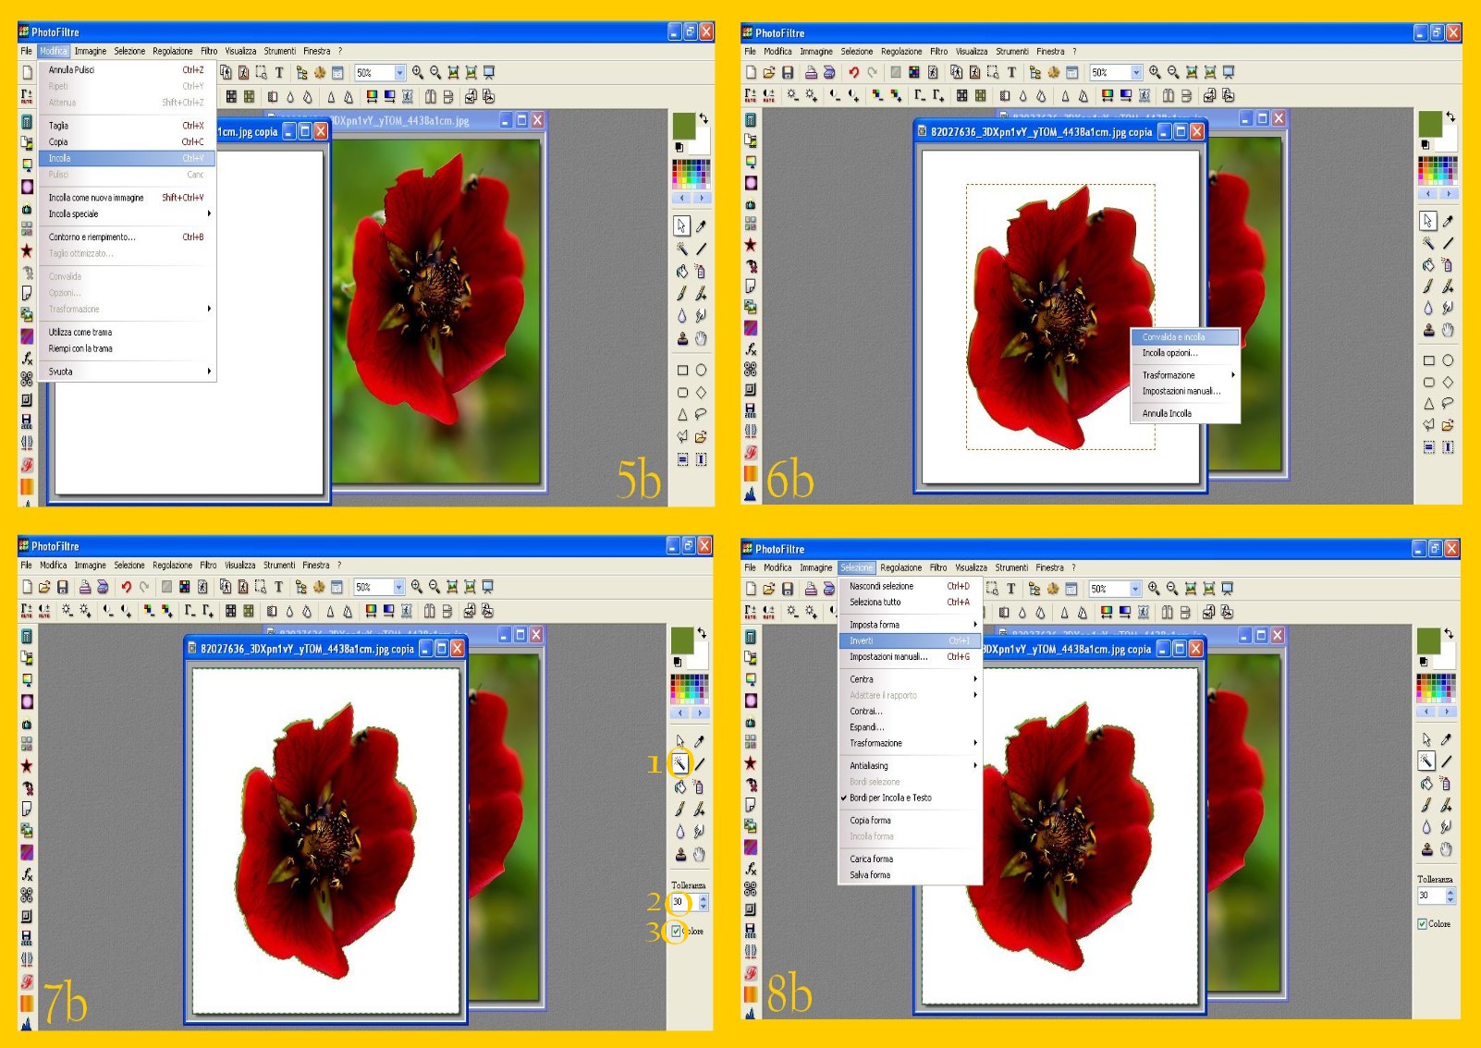The height and width of the screenshot is (1048, 1481).
Task: Choose the ellipse selection shape in panel 5b
Action: pos(702,370)
